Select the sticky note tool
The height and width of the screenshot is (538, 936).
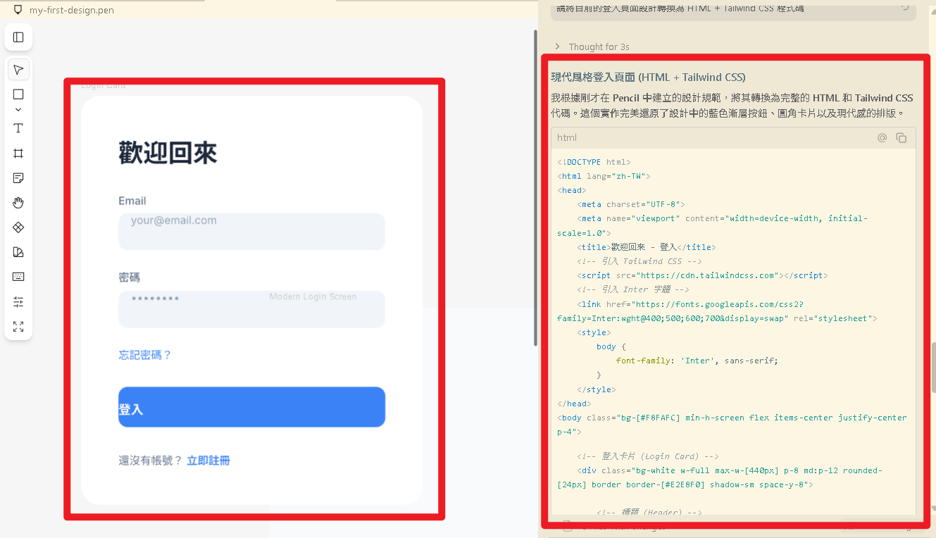click(18, 178)
